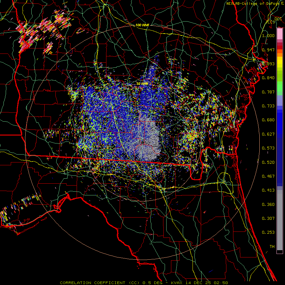Click the Correlation Coefficient KVAX caption text

coord(144,283)
